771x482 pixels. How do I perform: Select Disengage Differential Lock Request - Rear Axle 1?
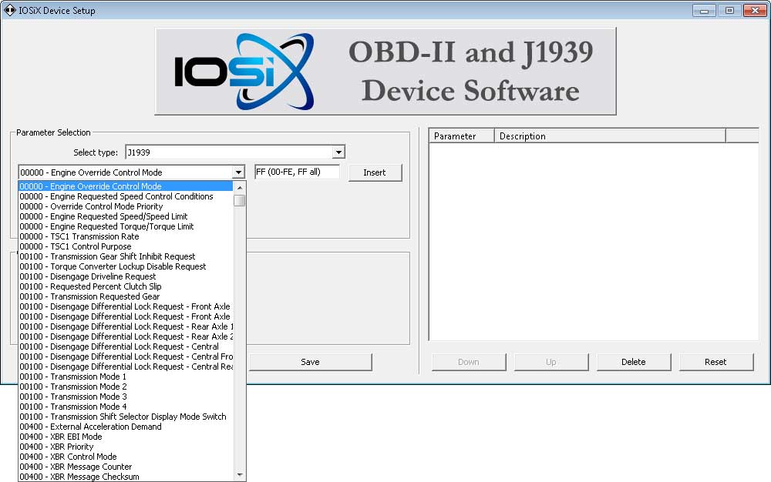point(126,326)
